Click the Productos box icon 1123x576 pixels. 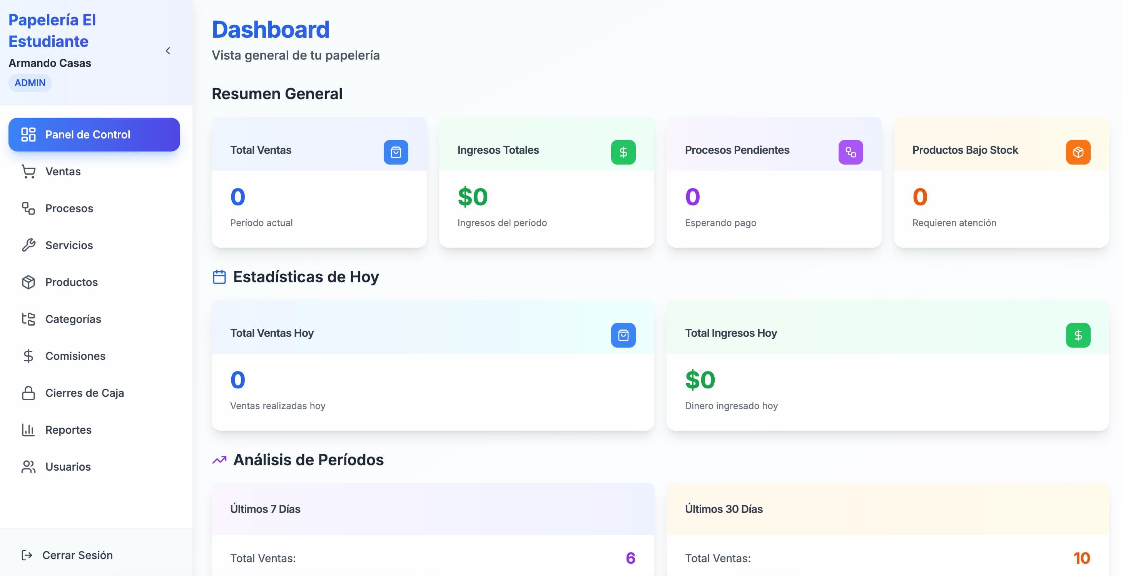28,282
